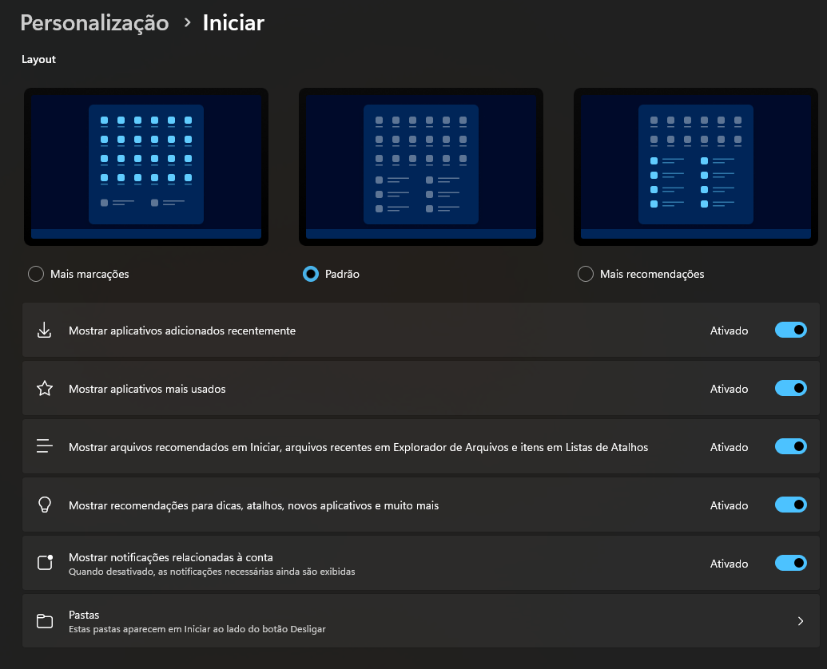Click Mostrar recomendações para dicas text
827x669 pixels.
(x=253, y=505)
